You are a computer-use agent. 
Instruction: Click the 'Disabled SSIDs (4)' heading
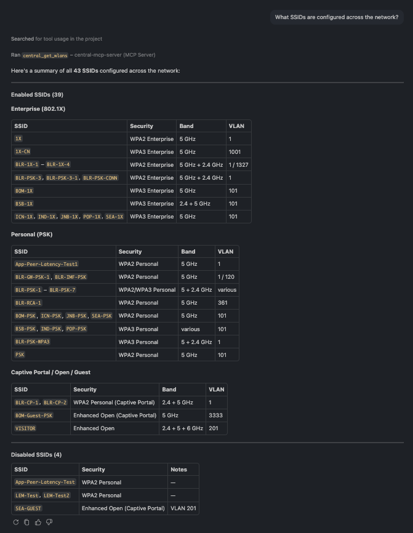[x=36, y=454]
